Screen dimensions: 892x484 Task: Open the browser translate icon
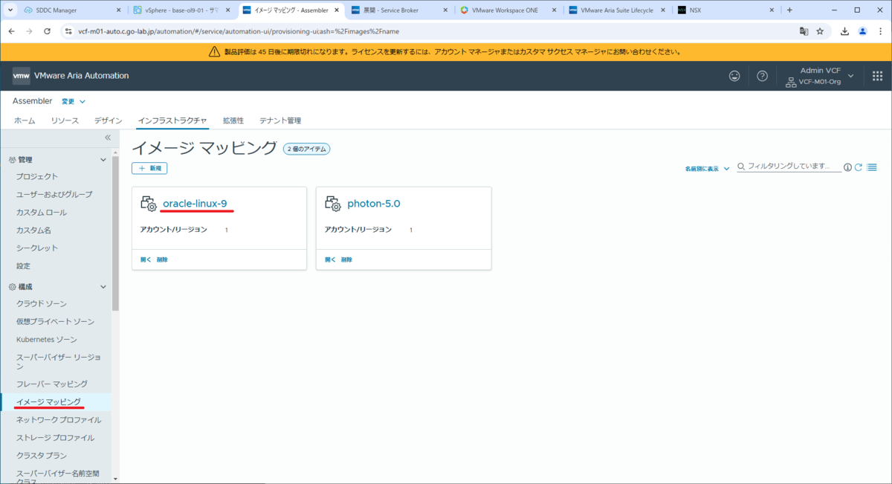(x=804, y=31)
